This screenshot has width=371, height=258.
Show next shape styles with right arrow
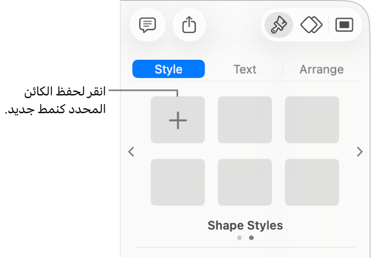[x=359, y=152]
